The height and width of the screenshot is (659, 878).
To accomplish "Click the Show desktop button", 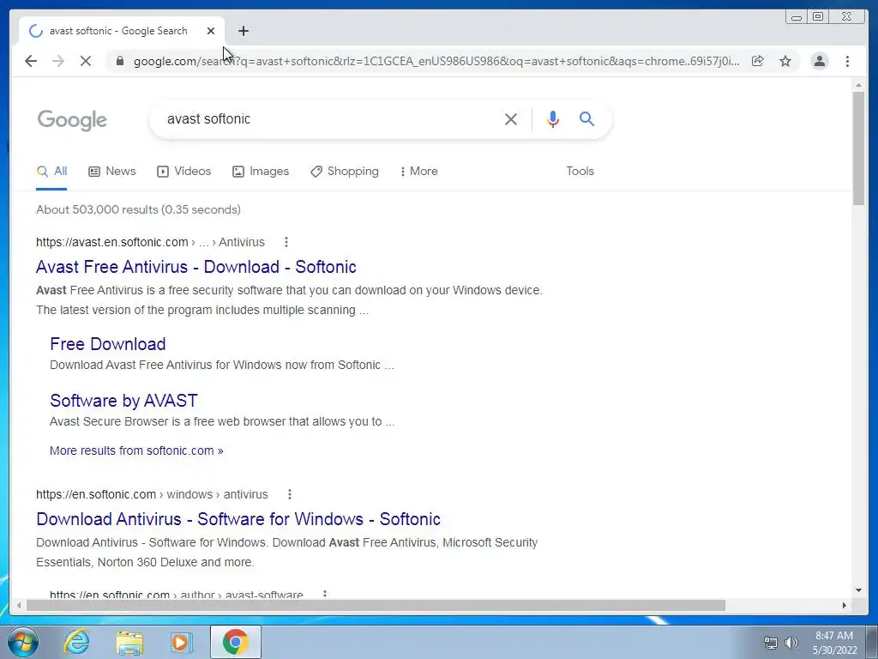I will pyautogui.click(x=872, y=642).
